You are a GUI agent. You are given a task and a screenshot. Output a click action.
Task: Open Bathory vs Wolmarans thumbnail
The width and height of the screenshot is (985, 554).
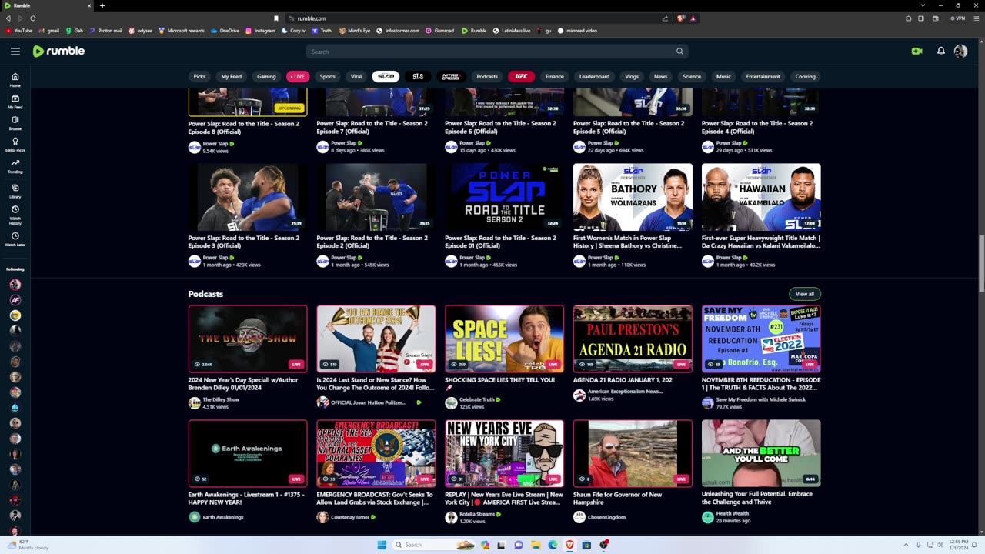coord(633,197)
